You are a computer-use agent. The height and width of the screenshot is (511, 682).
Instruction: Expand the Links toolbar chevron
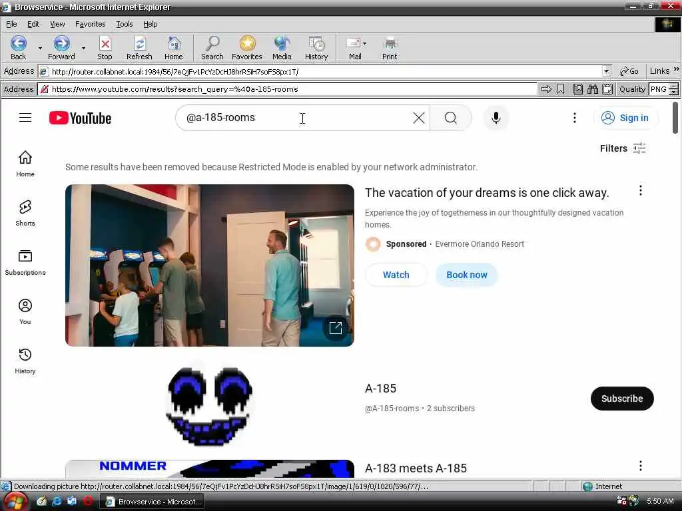tap(677, 69)
